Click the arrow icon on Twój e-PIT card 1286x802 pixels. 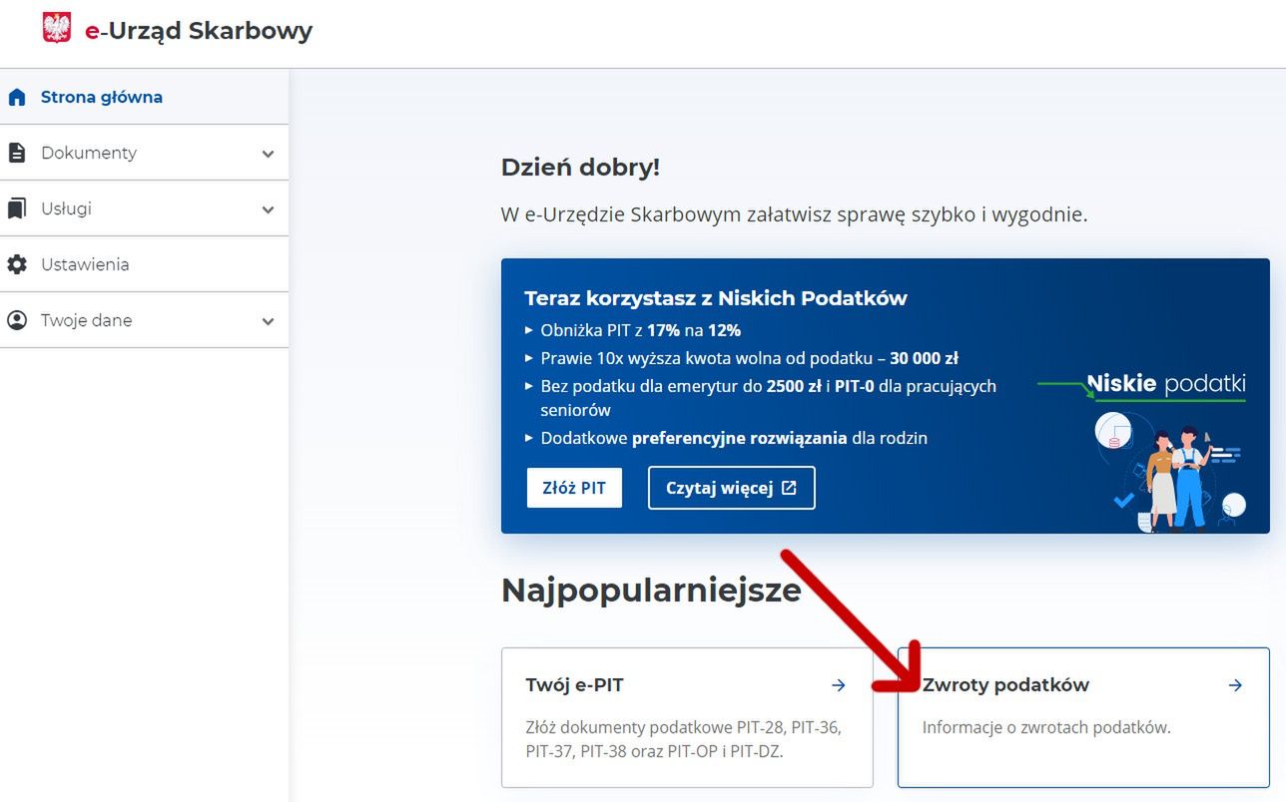click(x=837, y=685)
